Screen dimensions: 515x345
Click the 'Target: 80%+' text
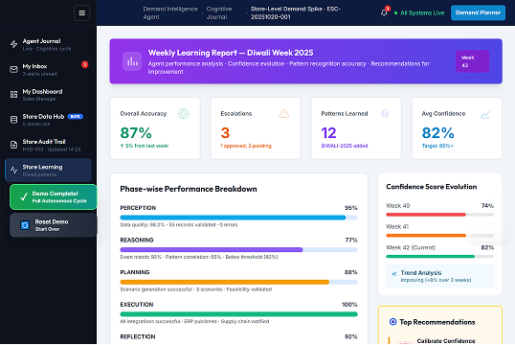coord(437,146)
